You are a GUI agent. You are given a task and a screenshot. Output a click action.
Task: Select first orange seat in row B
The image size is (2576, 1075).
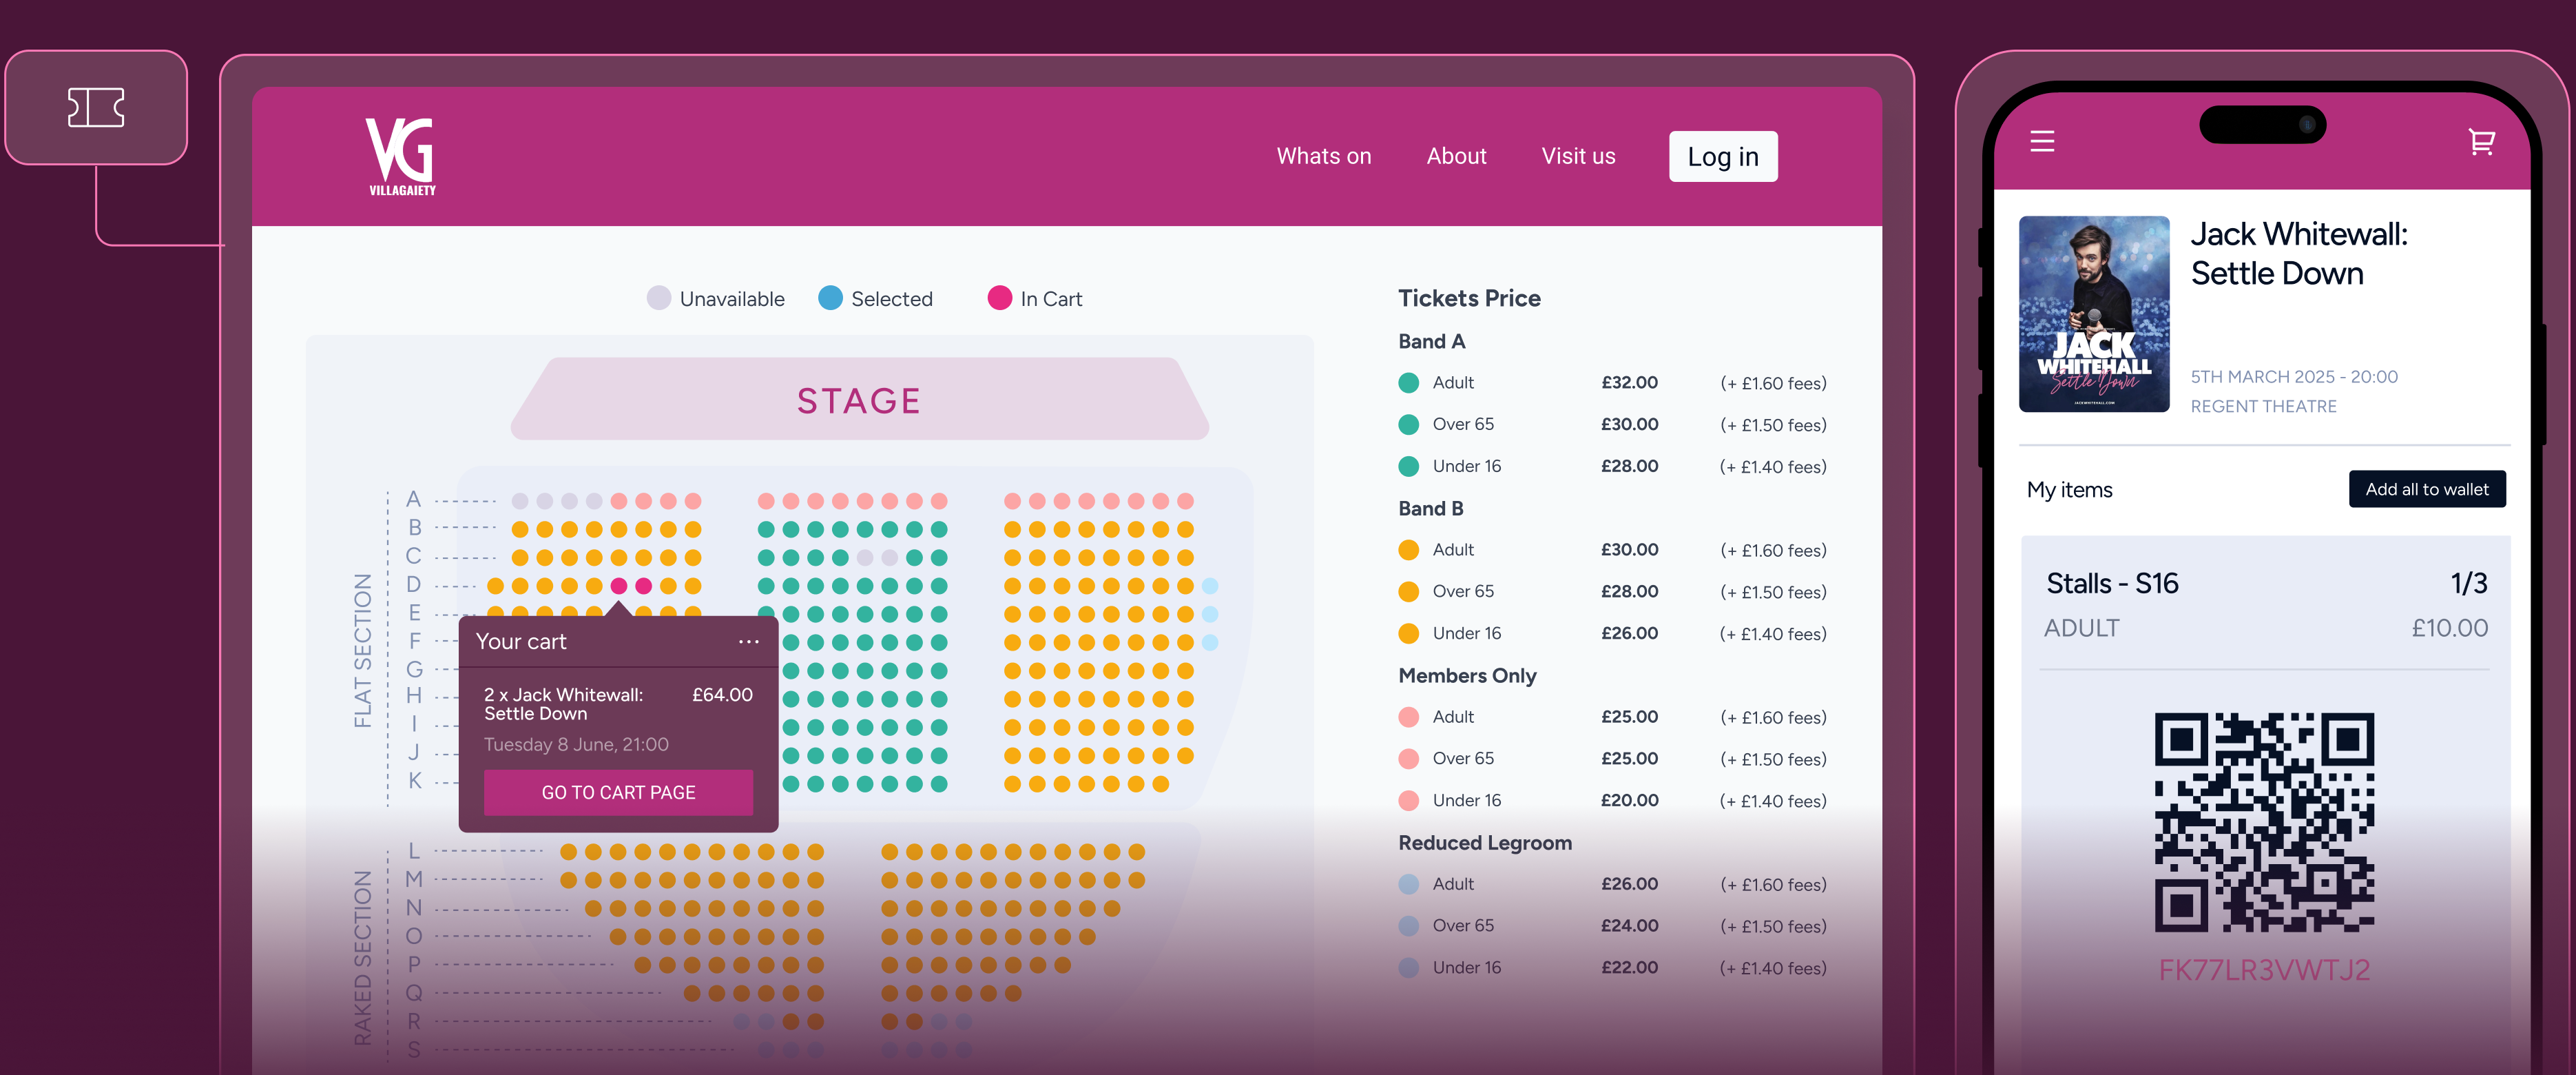[x=520, y=529]
